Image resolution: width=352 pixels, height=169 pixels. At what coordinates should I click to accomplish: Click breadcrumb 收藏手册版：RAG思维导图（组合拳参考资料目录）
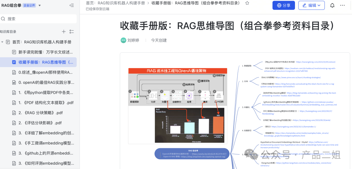point(196,3)
